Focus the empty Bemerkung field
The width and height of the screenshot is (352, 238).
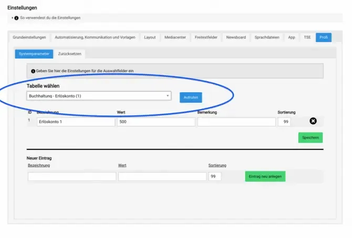[x=236, y=122]
